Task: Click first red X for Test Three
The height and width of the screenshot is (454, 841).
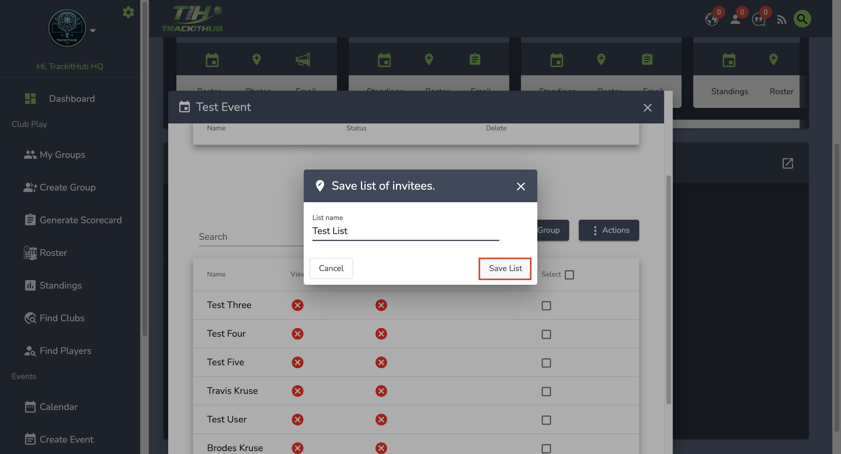Action: pyautogui.click(x=298, y=305)
